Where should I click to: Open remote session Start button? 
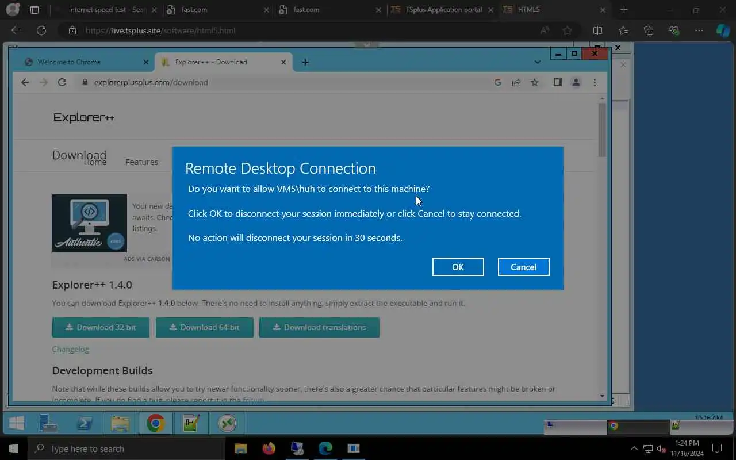[x=17, y=424]
